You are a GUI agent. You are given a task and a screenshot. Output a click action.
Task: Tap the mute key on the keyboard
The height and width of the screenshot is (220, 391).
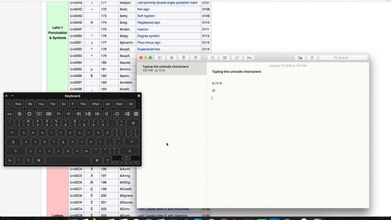[x=108, y=114]
